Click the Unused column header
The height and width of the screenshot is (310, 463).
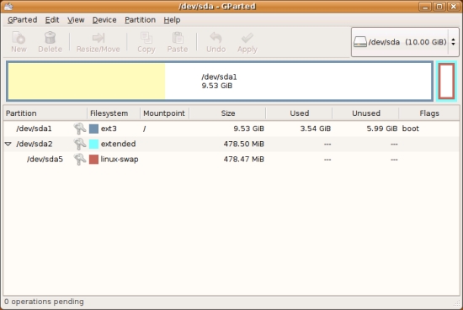click(366, 113)
